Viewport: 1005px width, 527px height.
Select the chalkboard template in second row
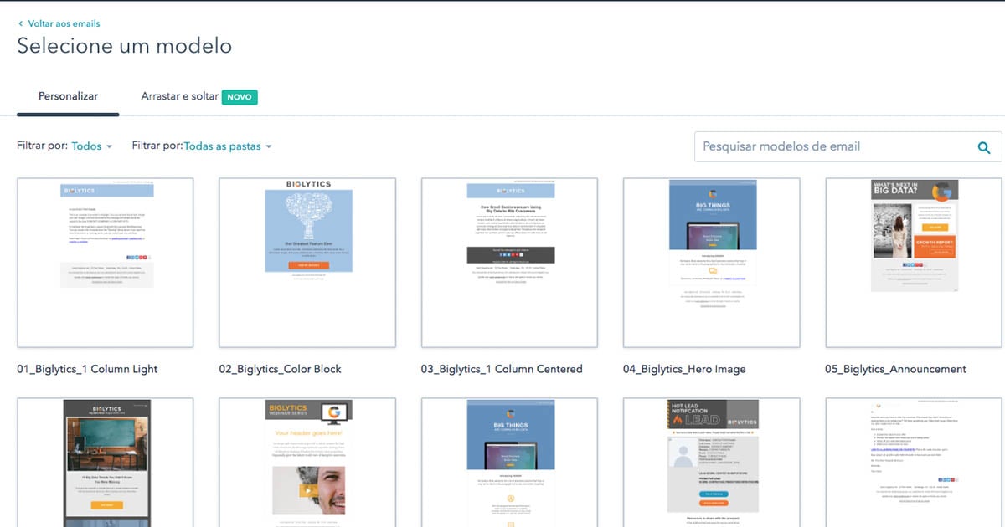106,463
